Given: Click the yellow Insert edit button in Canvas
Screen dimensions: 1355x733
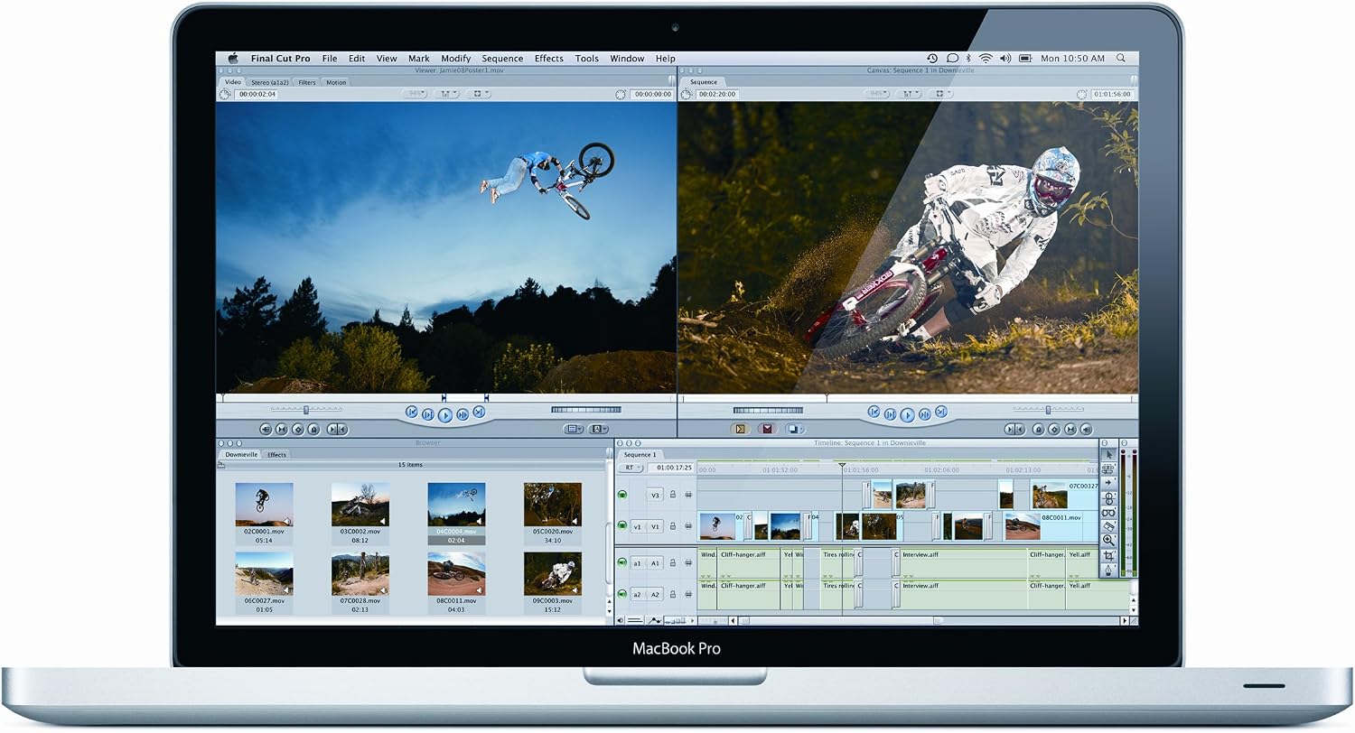Looking at the screenshot, I should (741, 429).
